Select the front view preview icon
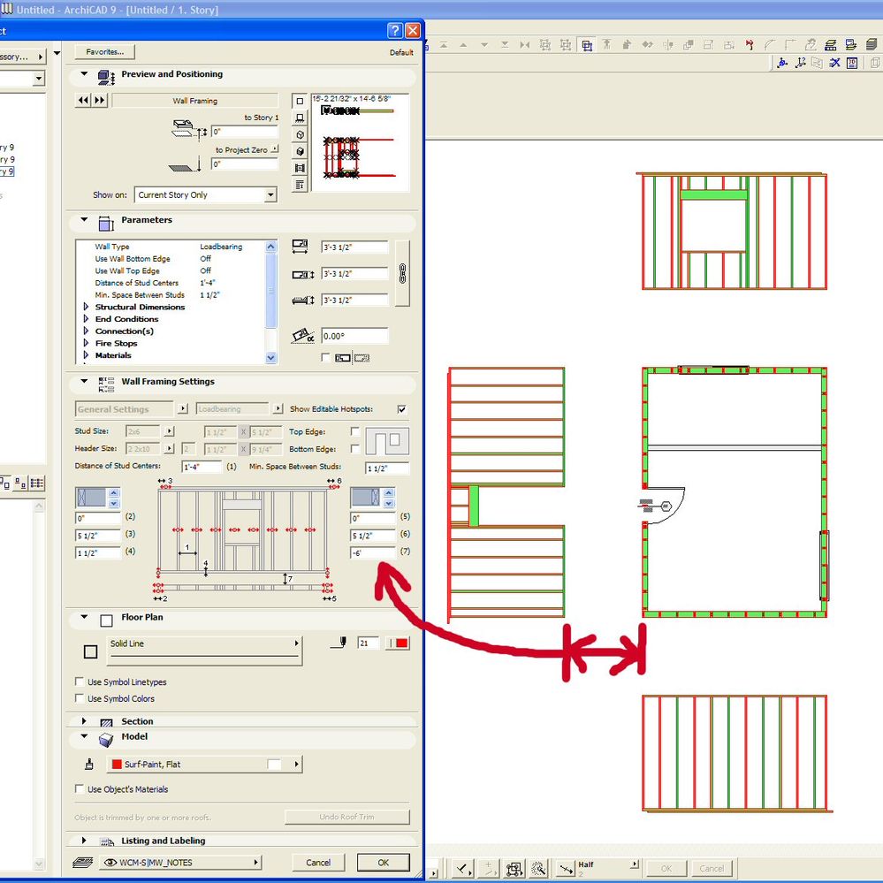The width and height of the screenshot is (883, 883). (x=300, y=118)
